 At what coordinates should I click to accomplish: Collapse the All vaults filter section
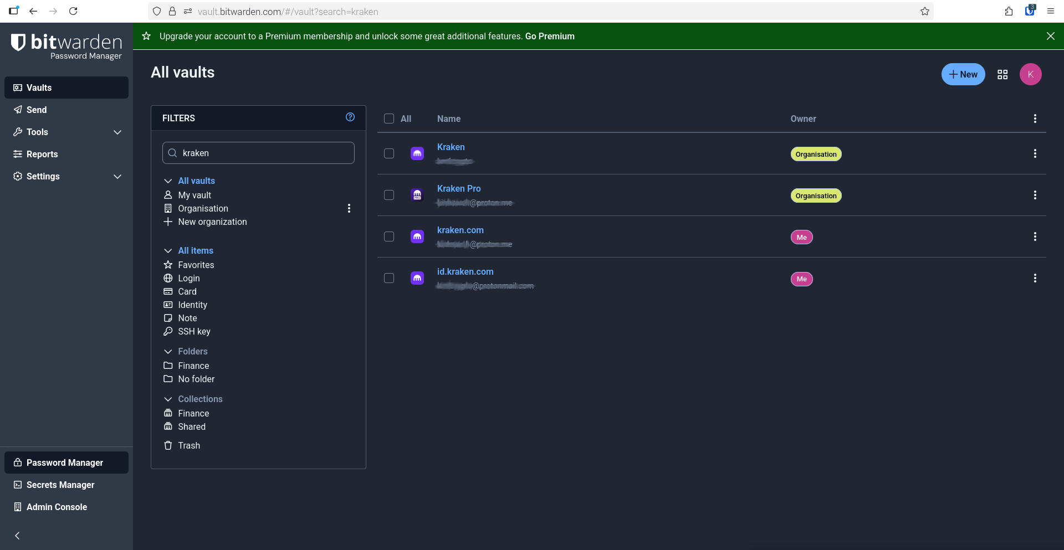click(x=168, y=181)
